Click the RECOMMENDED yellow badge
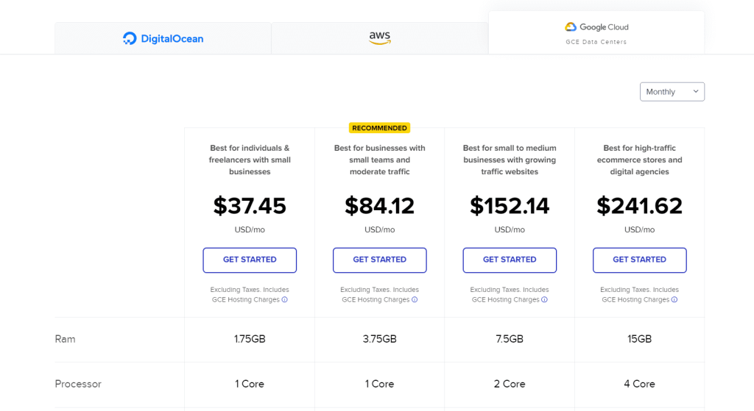This screenshot has width=754, height=411. point(379,128)
